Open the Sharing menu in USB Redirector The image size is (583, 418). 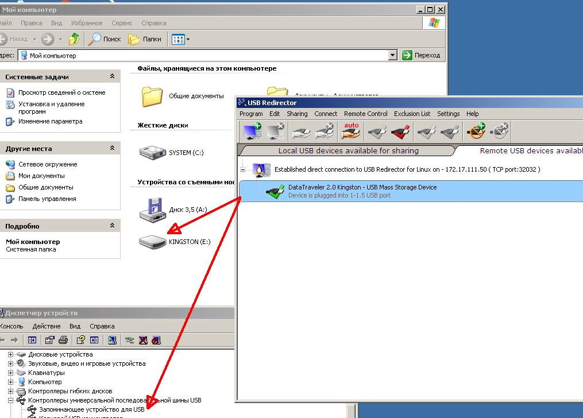297,114
